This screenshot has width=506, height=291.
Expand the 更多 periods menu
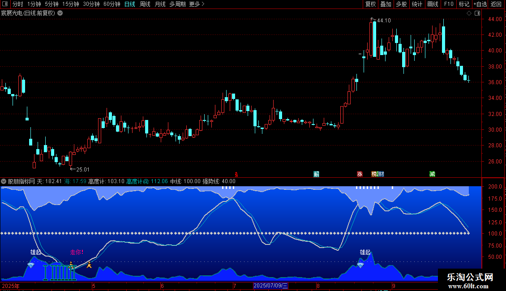197,4
